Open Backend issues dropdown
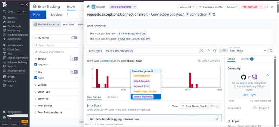The height and width of the screenshot is (127, 279). click(47, 24)
